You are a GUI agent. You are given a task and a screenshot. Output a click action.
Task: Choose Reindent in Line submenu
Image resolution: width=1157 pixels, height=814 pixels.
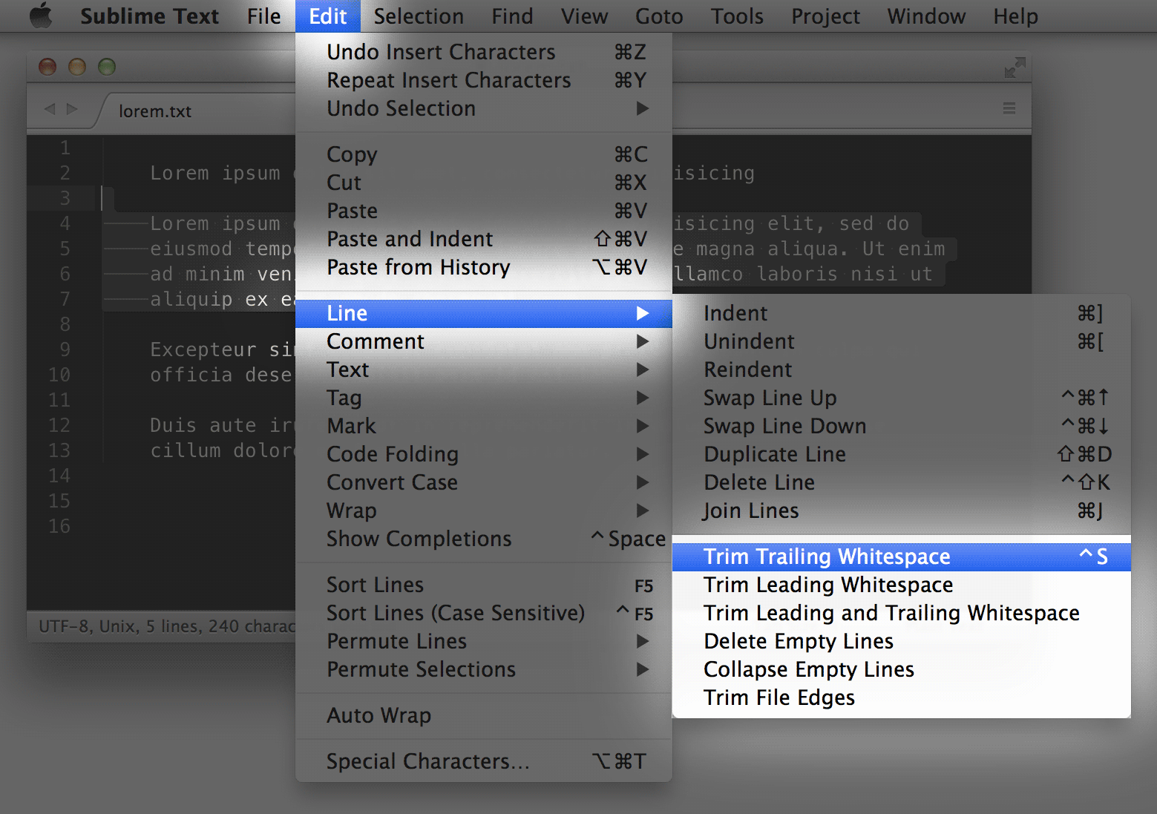[902, 370]
